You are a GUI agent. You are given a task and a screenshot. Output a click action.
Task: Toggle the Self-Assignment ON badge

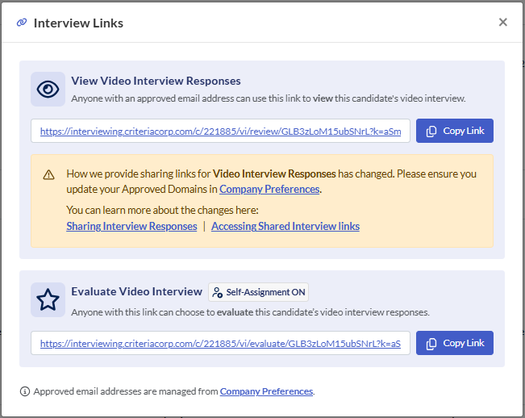258,292
